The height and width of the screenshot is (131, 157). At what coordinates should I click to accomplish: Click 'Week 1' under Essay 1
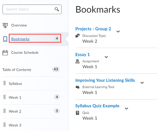pos(90,67)
